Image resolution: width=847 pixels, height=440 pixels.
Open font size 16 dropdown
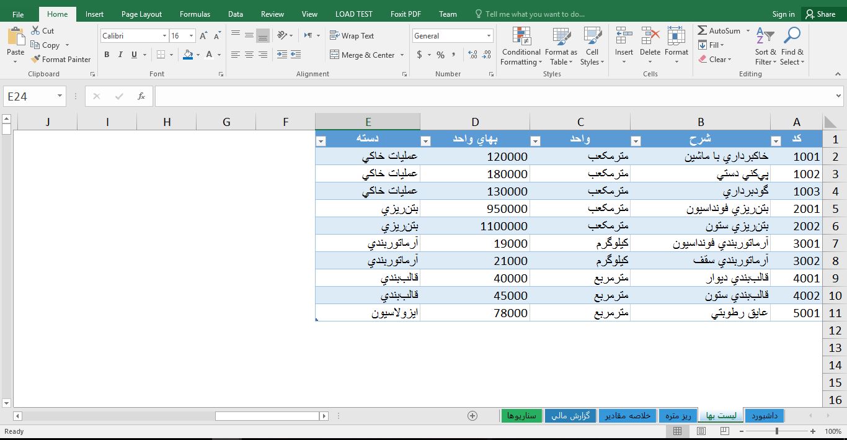191,36
